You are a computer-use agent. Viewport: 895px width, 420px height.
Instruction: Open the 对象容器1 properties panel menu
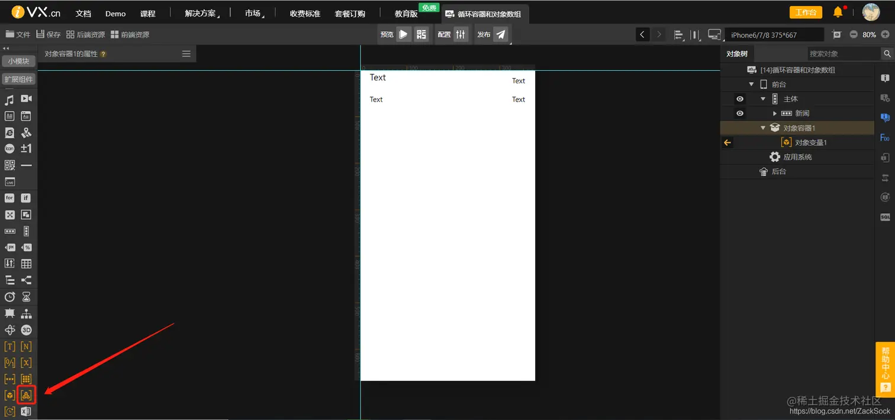[x=186, y=54]
